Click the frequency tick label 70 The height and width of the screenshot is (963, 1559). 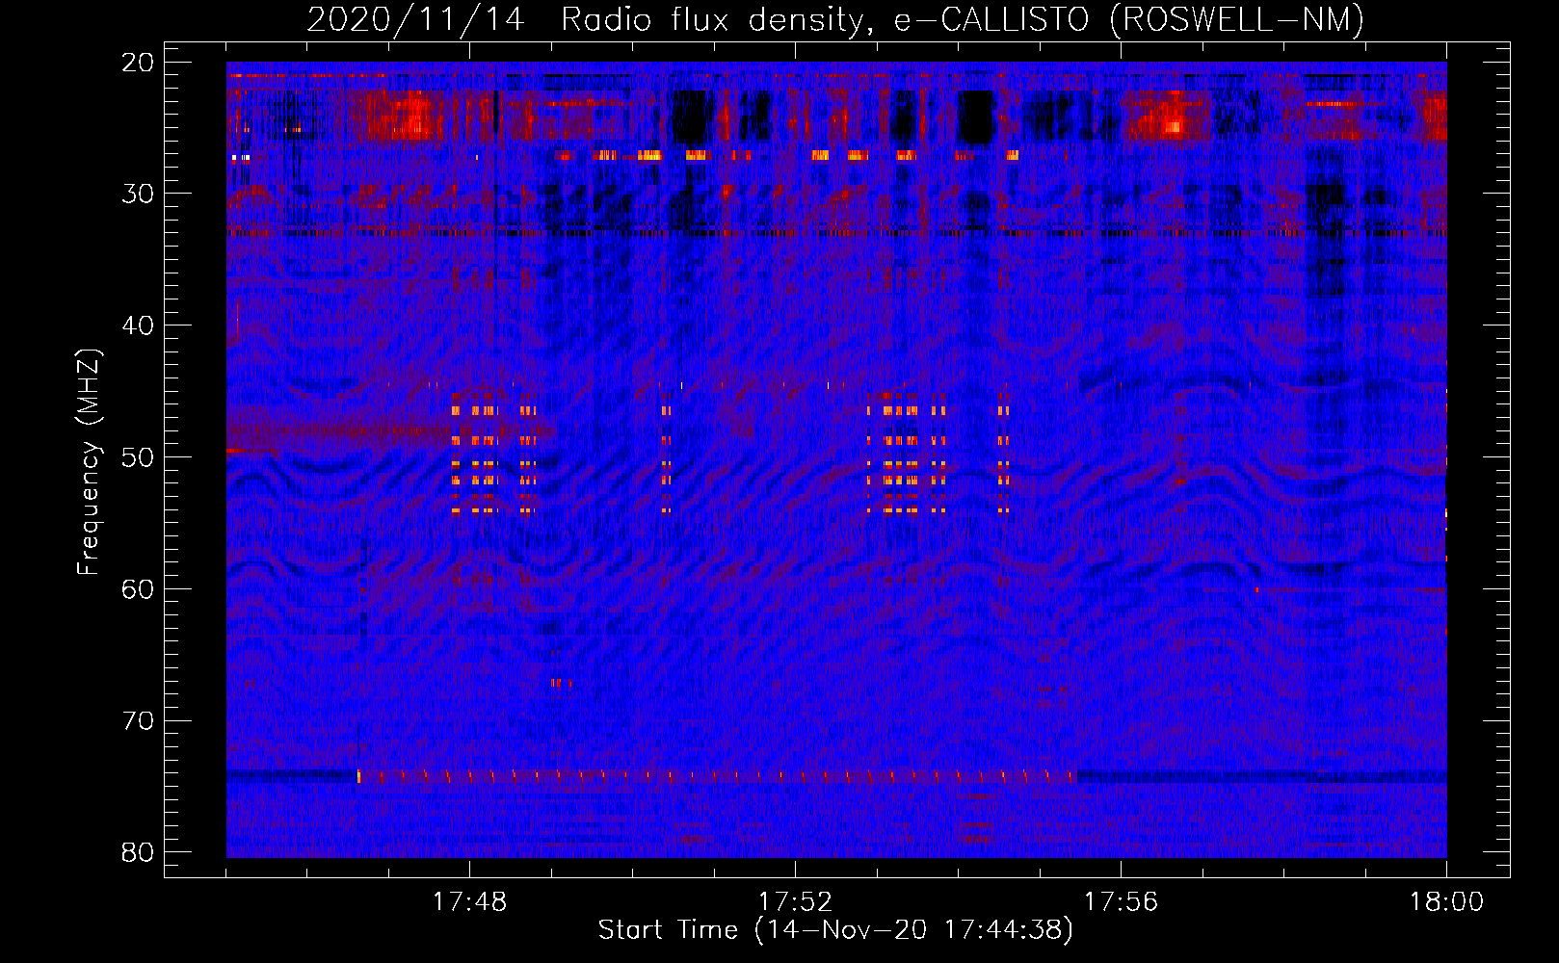pos(139,720)
